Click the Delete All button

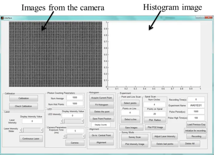pyautogui.click(x=190, y=144)
